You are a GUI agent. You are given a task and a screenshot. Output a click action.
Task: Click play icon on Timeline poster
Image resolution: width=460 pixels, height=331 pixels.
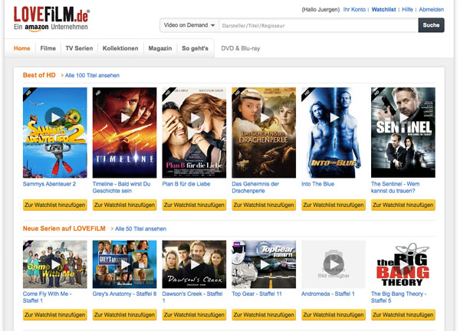click(x=125, y=117)
